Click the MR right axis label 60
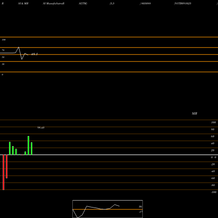 213,136
